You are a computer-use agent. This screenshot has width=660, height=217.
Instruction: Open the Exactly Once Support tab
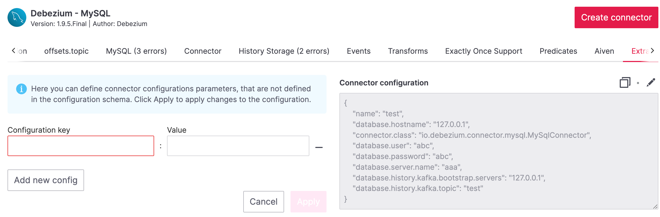click(x=484, y=51)
